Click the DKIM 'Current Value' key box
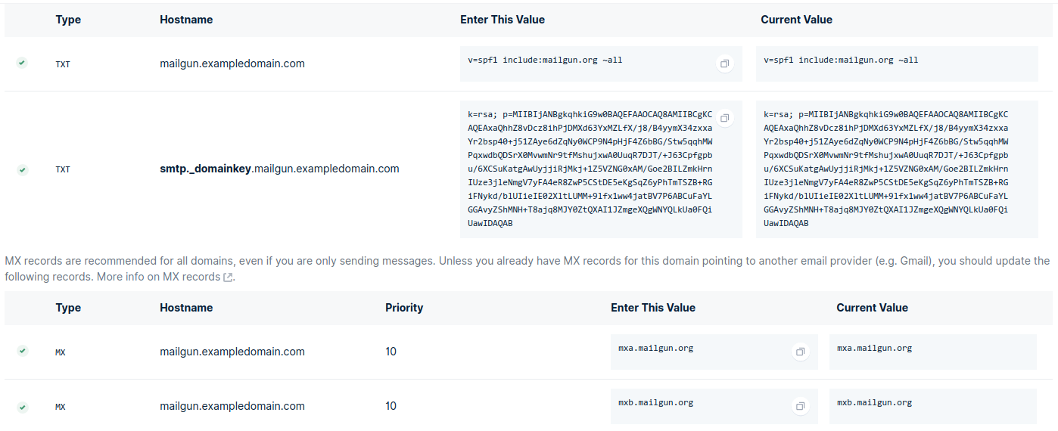Image resolution: width=1058 pixels, height=431 pixels. tap(897, 169)
